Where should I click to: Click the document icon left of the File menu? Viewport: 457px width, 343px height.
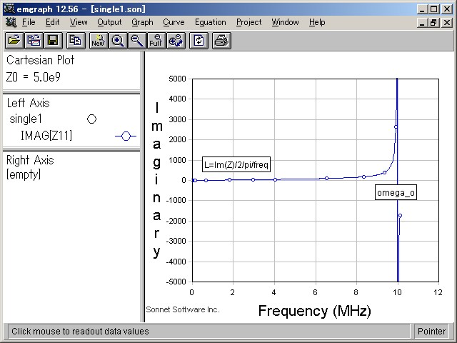pos(11,22)
